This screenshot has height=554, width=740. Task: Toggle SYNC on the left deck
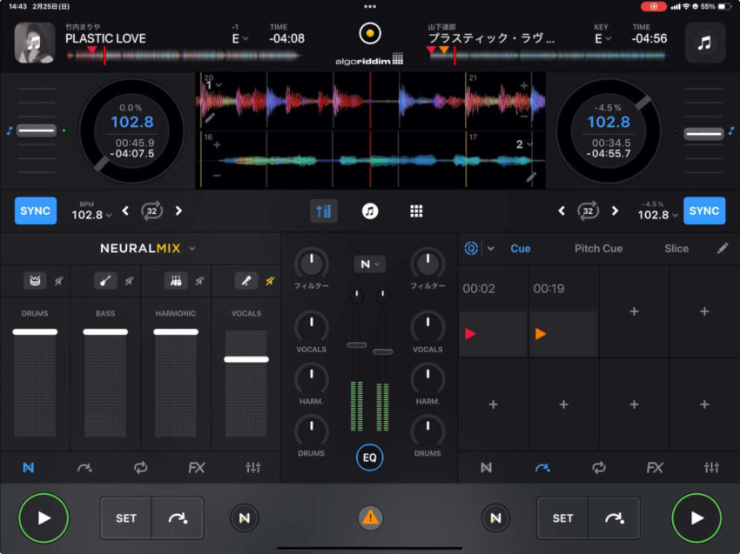(x=35, y=210)
